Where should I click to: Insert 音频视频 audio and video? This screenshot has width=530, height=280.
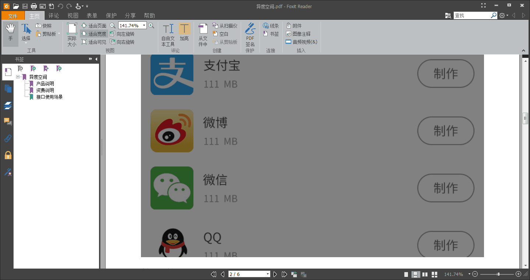click(x=301, y=42)
